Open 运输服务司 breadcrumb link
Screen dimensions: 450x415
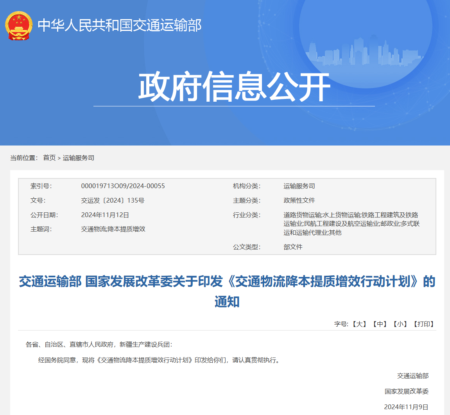pyautogui.click(x=79, y=158)
